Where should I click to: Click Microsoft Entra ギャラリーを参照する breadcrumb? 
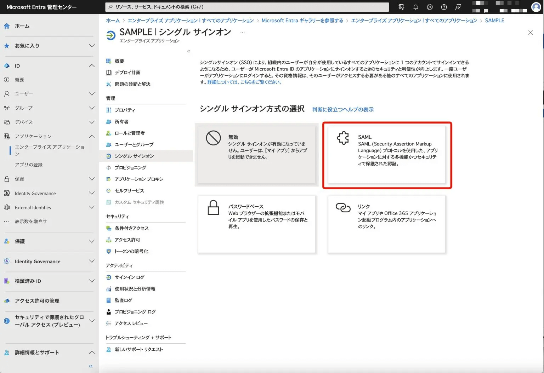(302, 21)
